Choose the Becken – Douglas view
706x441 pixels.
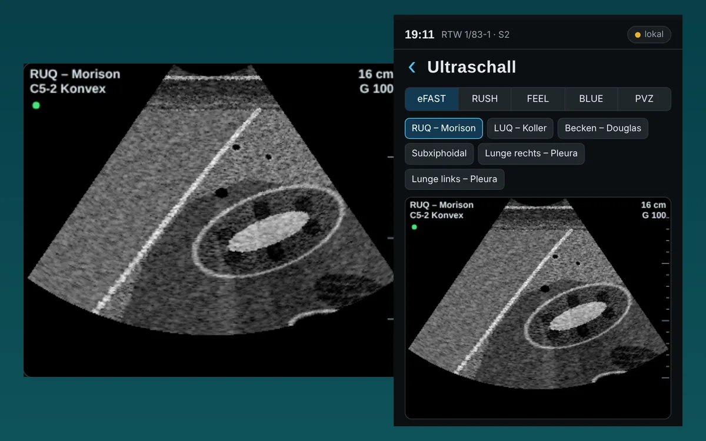coord(603,128)
